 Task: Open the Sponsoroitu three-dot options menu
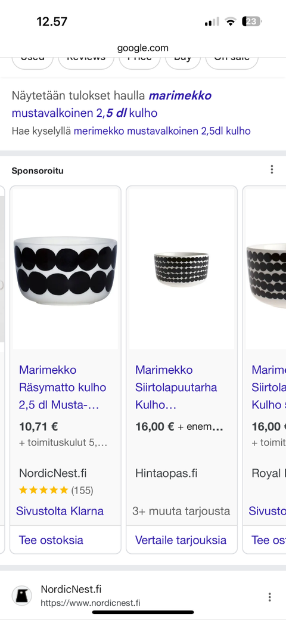272,170
